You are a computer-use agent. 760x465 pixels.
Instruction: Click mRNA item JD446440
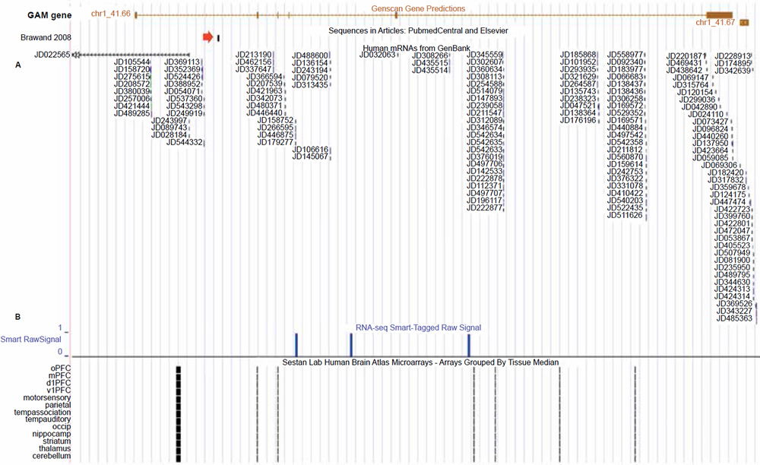[264, 113]
